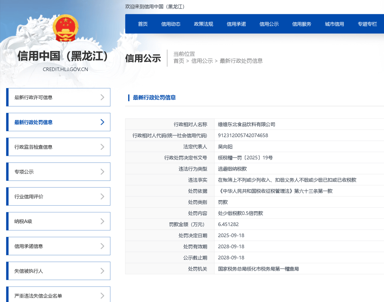Click the chevron next to 专项公示

click(x=102, y=171)
